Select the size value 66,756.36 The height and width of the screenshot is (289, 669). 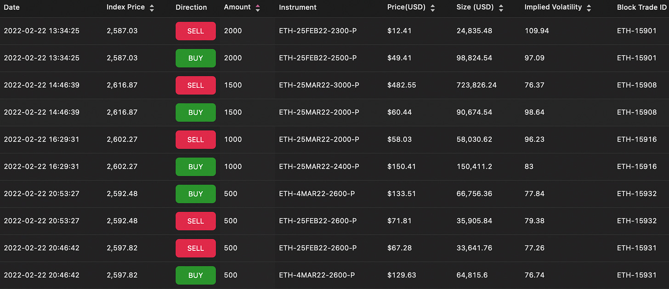pyautogui.click(x=474, y=193)
